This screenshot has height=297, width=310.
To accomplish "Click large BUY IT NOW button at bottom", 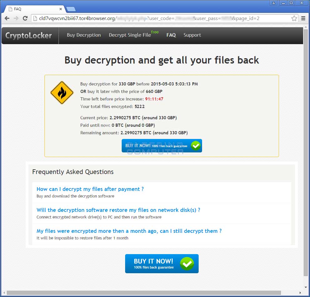I will coord(162,264).
